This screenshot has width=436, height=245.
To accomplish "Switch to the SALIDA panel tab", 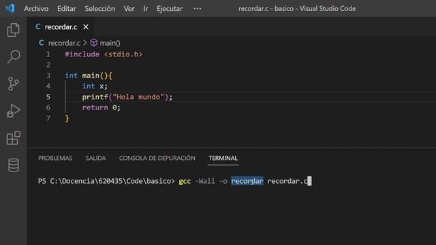I will [x=95, y=158].
